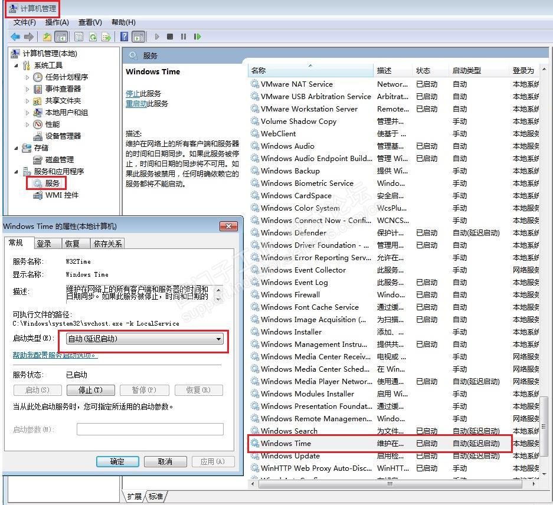553x505 pixels.
Task: Toggle the show/hide console tree icon
Action: (61, 37)
